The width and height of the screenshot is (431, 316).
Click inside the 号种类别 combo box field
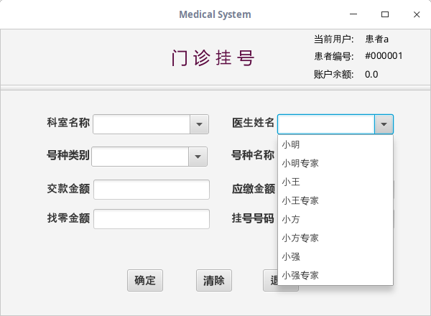(140, 157)
